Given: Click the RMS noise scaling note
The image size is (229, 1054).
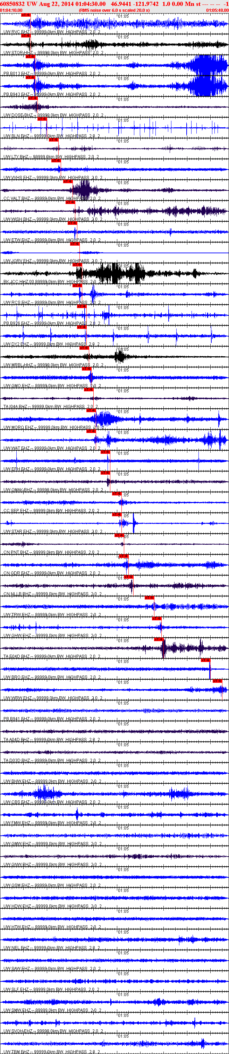Looking at the screenshot, I should coord(114,10).
